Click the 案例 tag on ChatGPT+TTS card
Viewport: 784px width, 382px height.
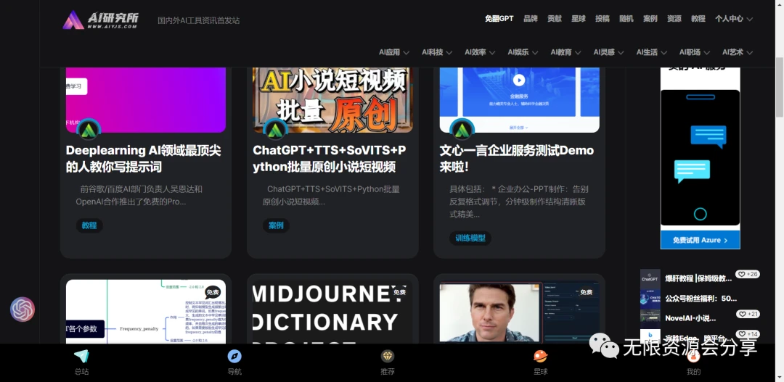[276, 225]
